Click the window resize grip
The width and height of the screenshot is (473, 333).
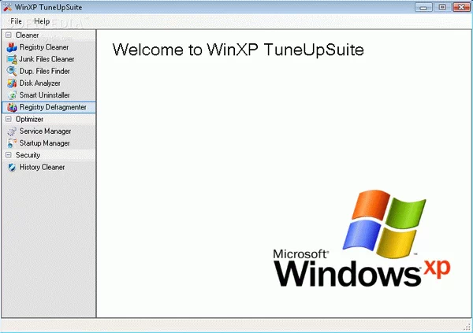tap(467, 327)
